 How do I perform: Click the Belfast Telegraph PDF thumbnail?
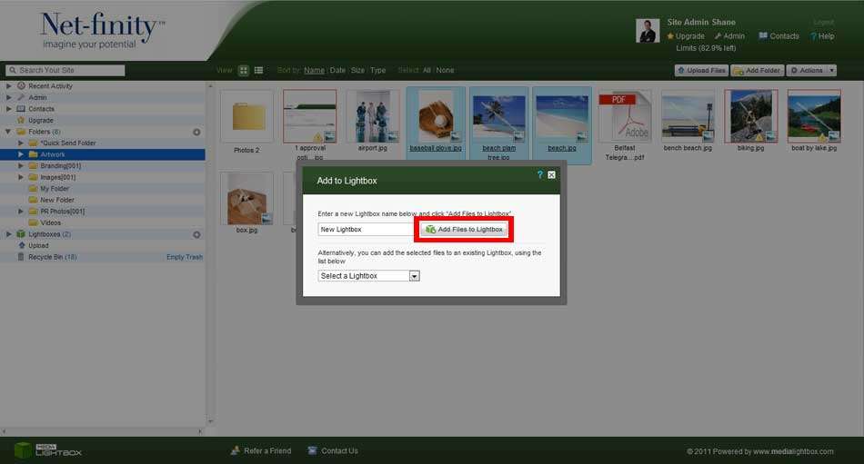(624, 115)
